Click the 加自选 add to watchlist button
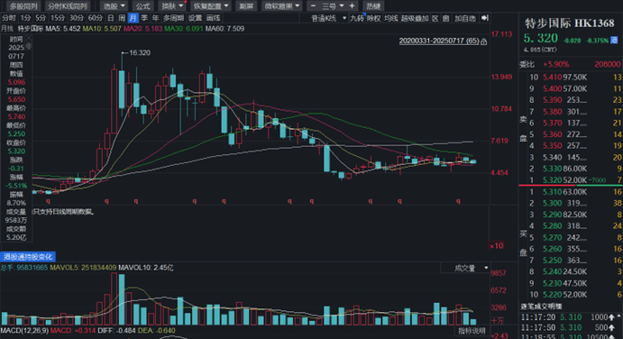The height and width of the screenshot is (339, 623). pos(465,18)
